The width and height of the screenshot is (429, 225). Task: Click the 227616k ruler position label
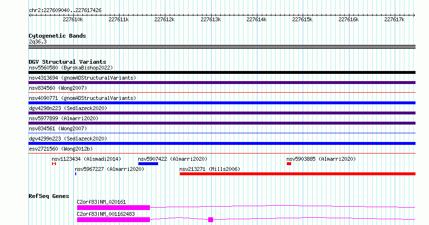(x=349, y=19)
